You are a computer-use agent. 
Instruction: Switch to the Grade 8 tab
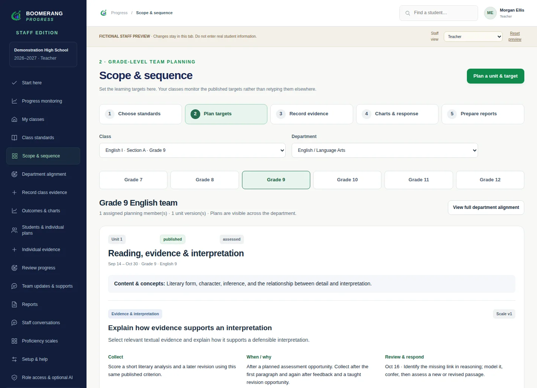pyautogui.click(x=205, y=180)
